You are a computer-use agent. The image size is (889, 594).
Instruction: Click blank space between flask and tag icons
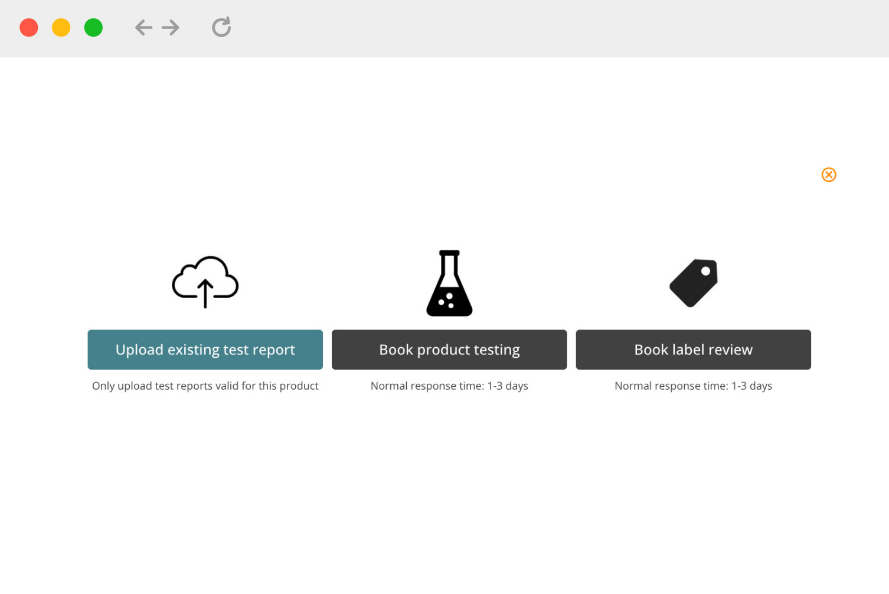click(x=571, y=283)
